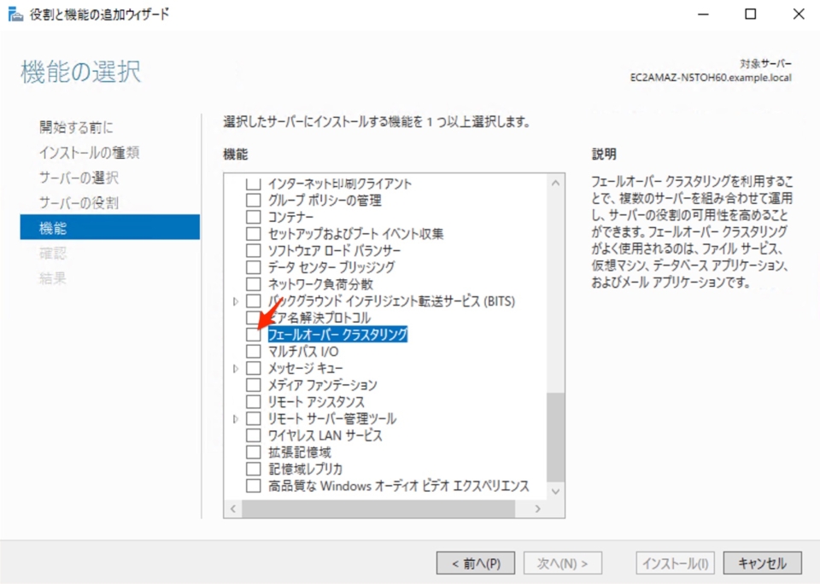Select the ネットワーク負荷分散 checkbox

coord(253,284)
